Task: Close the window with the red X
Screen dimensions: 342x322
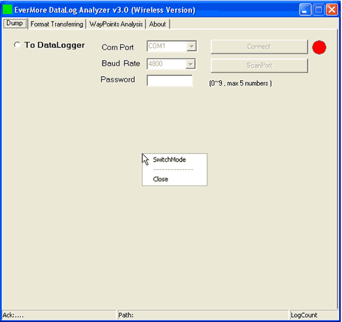Action: 332,10
